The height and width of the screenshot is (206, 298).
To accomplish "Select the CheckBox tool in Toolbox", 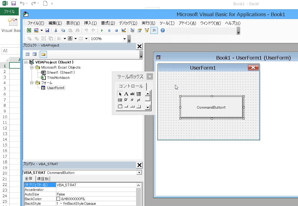I will click(126, 100).
